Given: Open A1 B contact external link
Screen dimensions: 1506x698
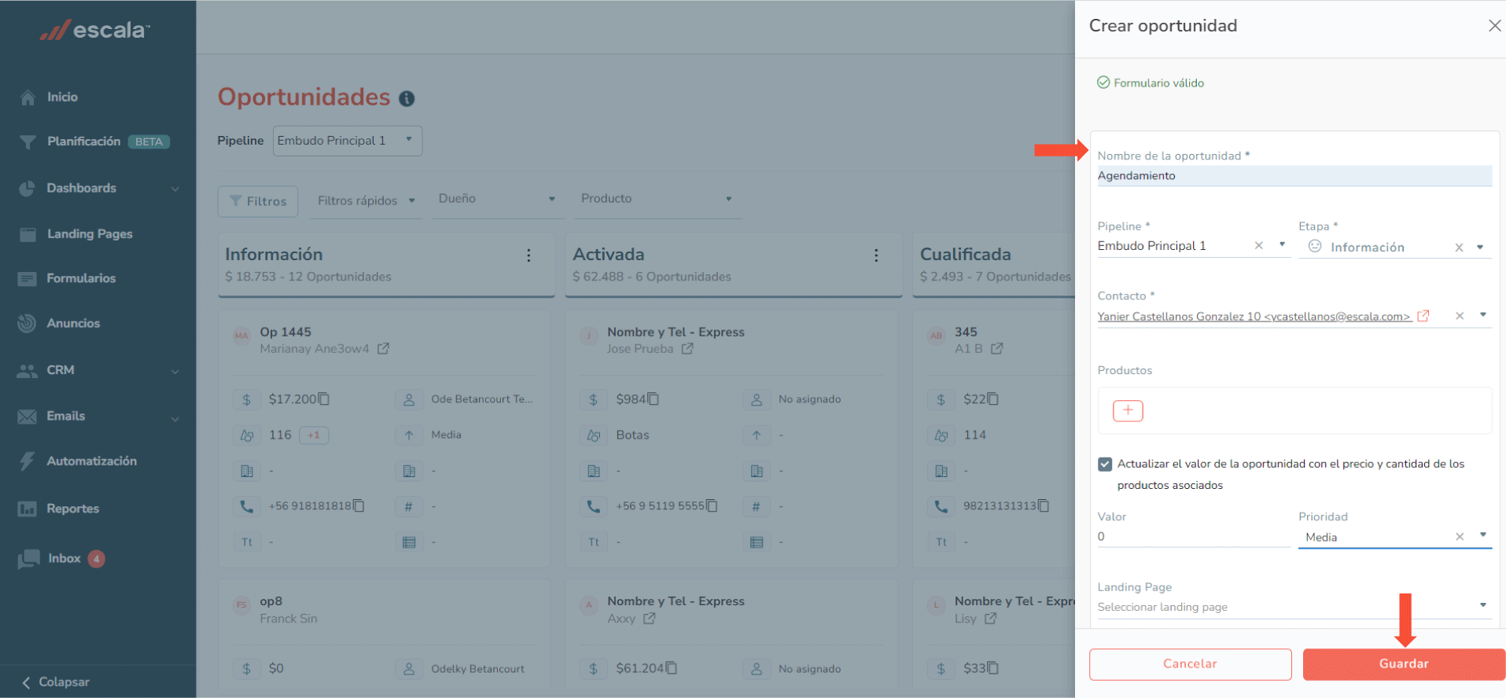Looking at the screenshot, I should 996,348.
